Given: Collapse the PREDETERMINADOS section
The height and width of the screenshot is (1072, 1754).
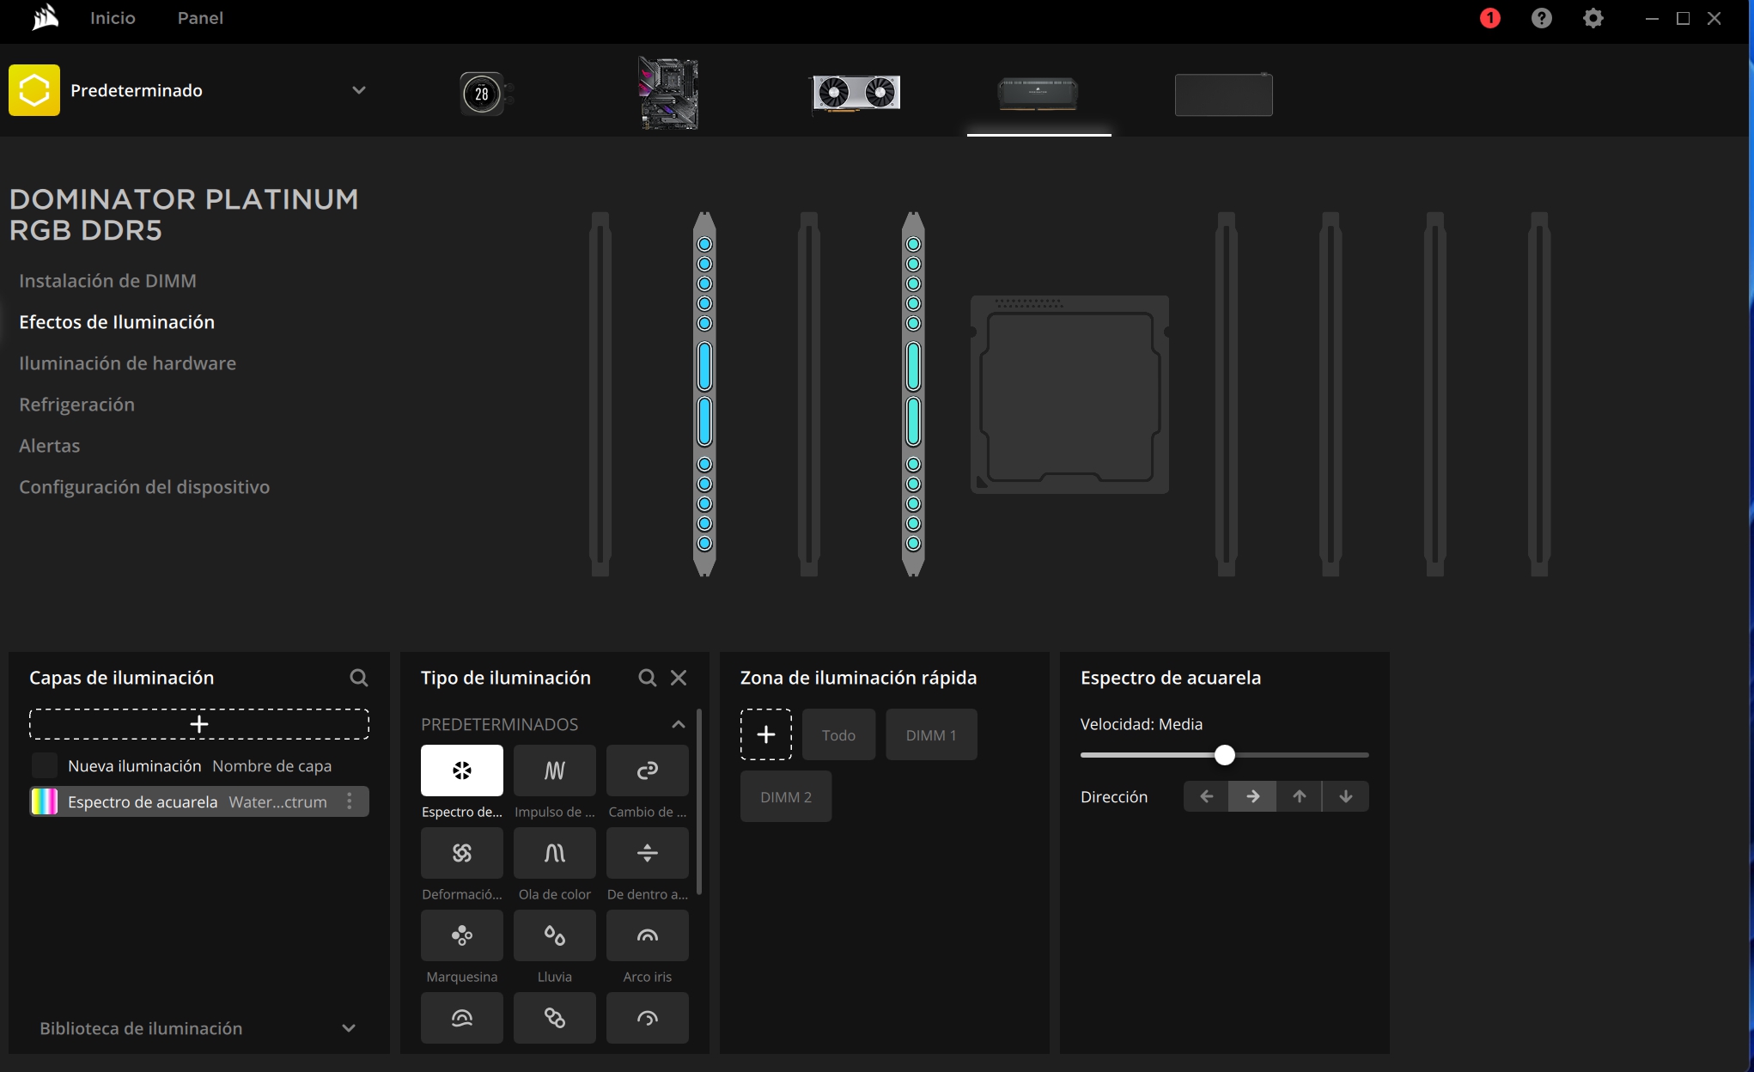Looking at the screenshot, I should pos(679,724).
